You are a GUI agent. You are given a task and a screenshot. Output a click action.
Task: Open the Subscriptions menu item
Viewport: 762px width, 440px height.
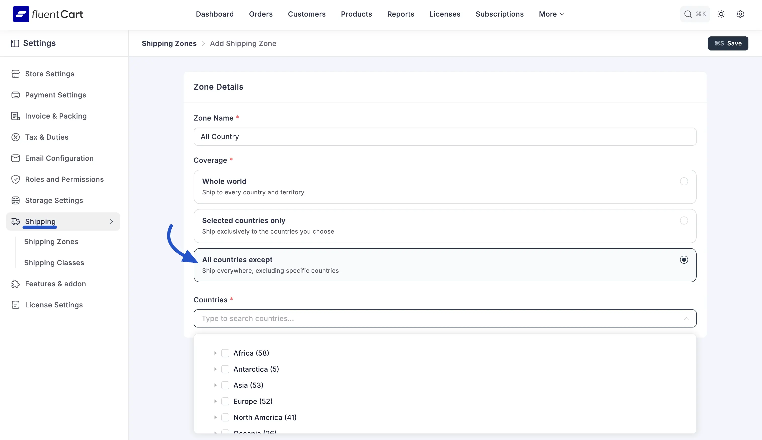[499, 14]
